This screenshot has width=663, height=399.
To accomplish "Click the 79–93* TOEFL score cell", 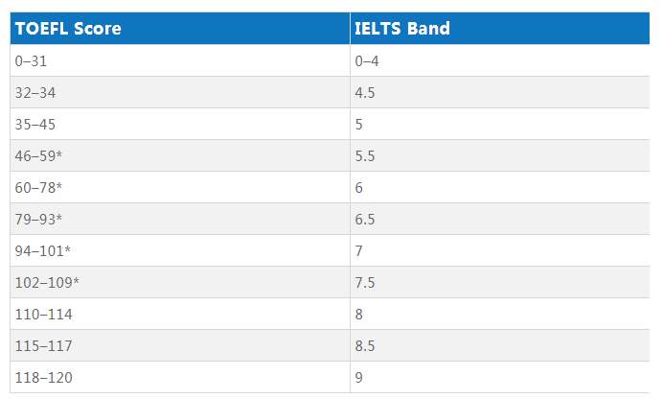I will point(180,219).
